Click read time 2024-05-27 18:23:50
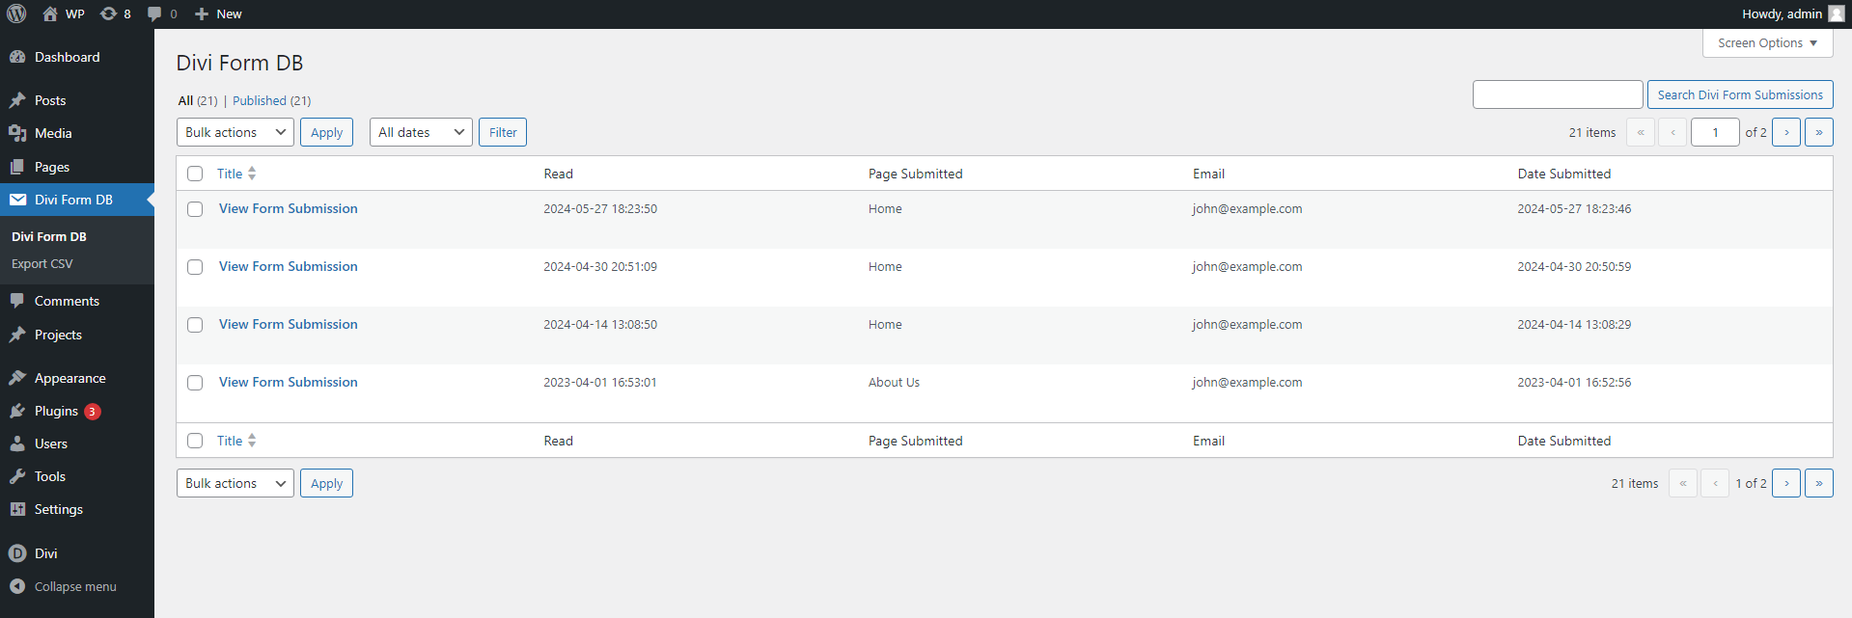Screen dimensions: 1852x618 point(600,208)
